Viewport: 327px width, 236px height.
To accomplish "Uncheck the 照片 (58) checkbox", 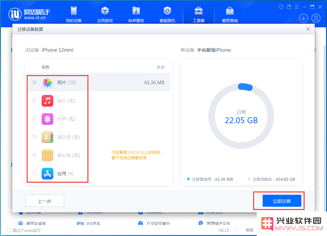I will (34, 82).
